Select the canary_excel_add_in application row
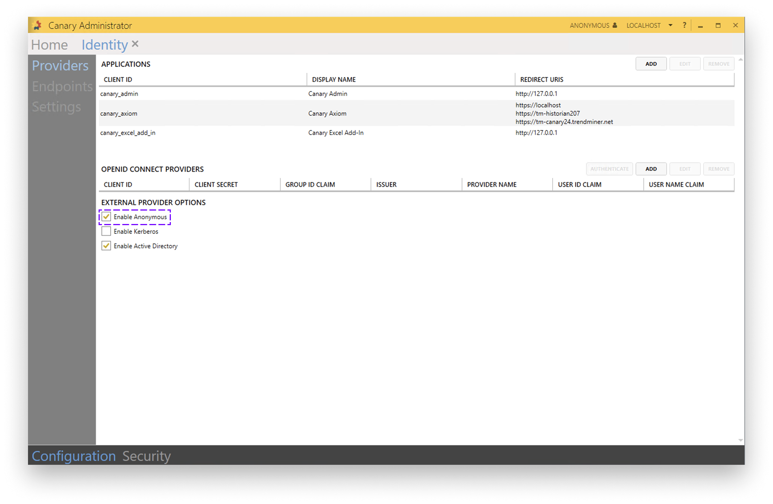Image resolution: width=773 pixels, height=504 pixels. point(416,133)
